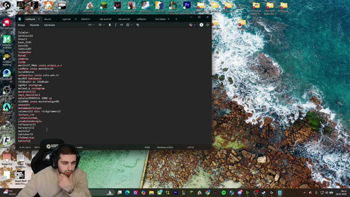
Task: Click the line 'salamsu122 disc rickgrimmes12'
Action: click(x=39, y=111)
